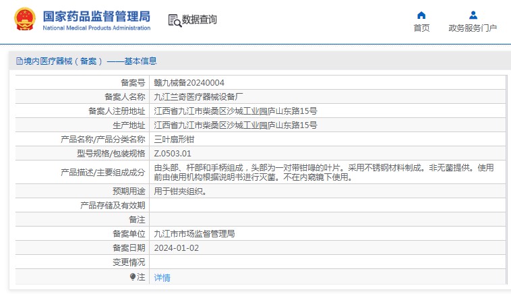Open 政务服务门户 portal link
511x294 pixels.
473,28
